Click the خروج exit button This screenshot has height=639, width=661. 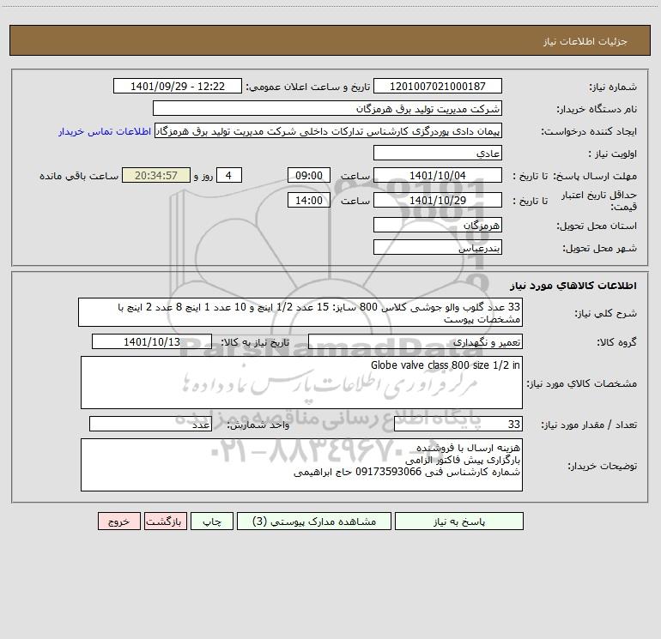pyautogui.click(x=118, y=521)
